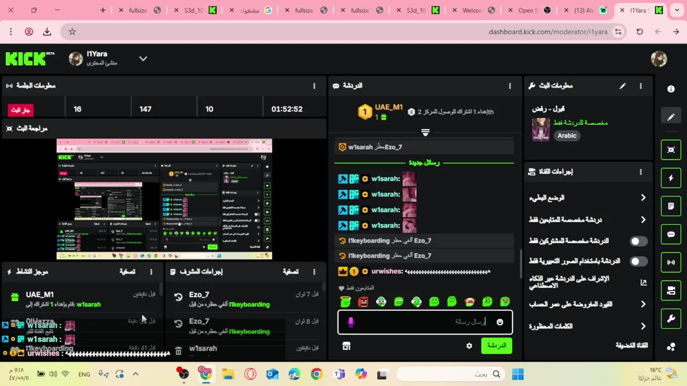Open a new browser tab
687x386 pixels.
pos(103,10)
